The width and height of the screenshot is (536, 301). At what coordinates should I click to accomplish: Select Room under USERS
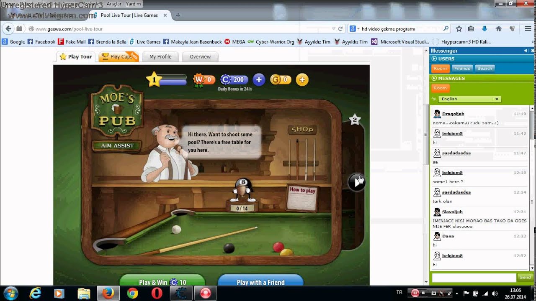(440, 68)
